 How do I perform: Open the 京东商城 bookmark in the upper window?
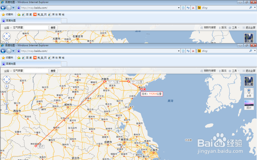coord(56,15)
